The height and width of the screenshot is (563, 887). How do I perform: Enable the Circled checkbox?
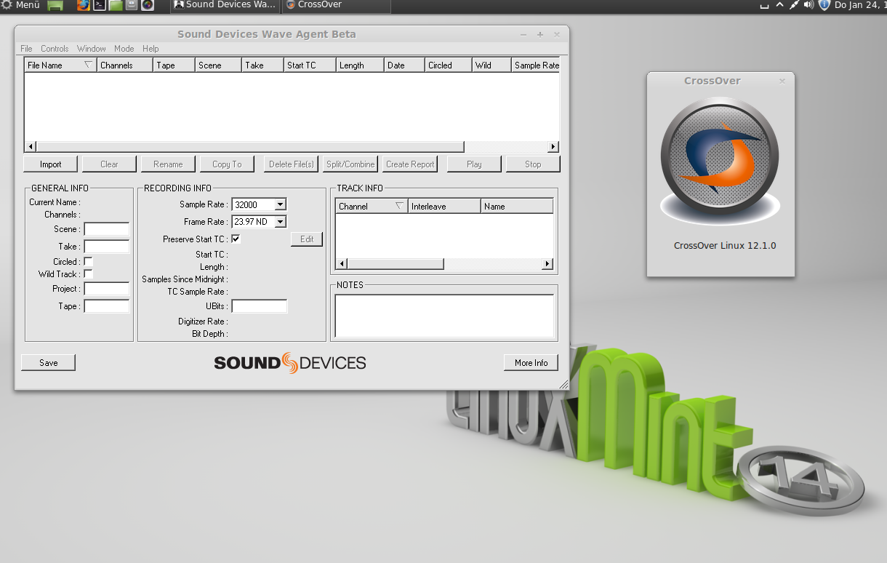[x=88, y=261]
